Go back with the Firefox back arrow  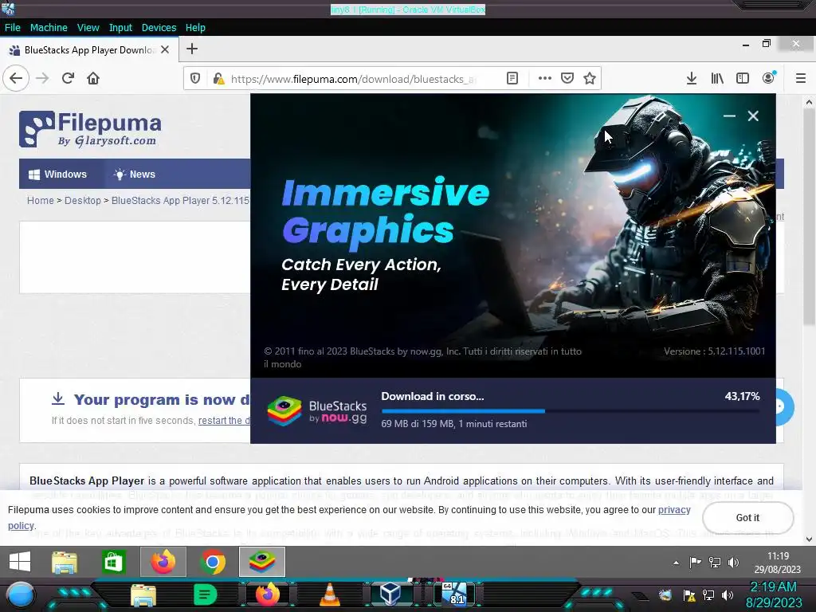tap(16, 79)
